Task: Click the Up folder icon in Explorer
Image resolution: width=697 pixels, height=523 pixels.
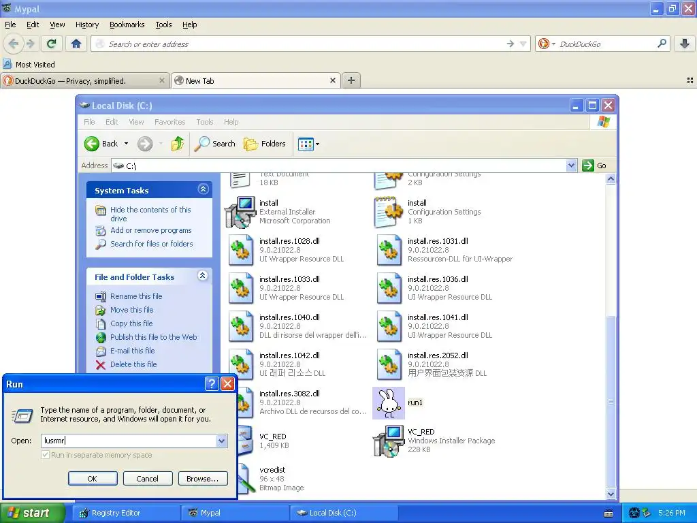Action: (x=178, y=144)
